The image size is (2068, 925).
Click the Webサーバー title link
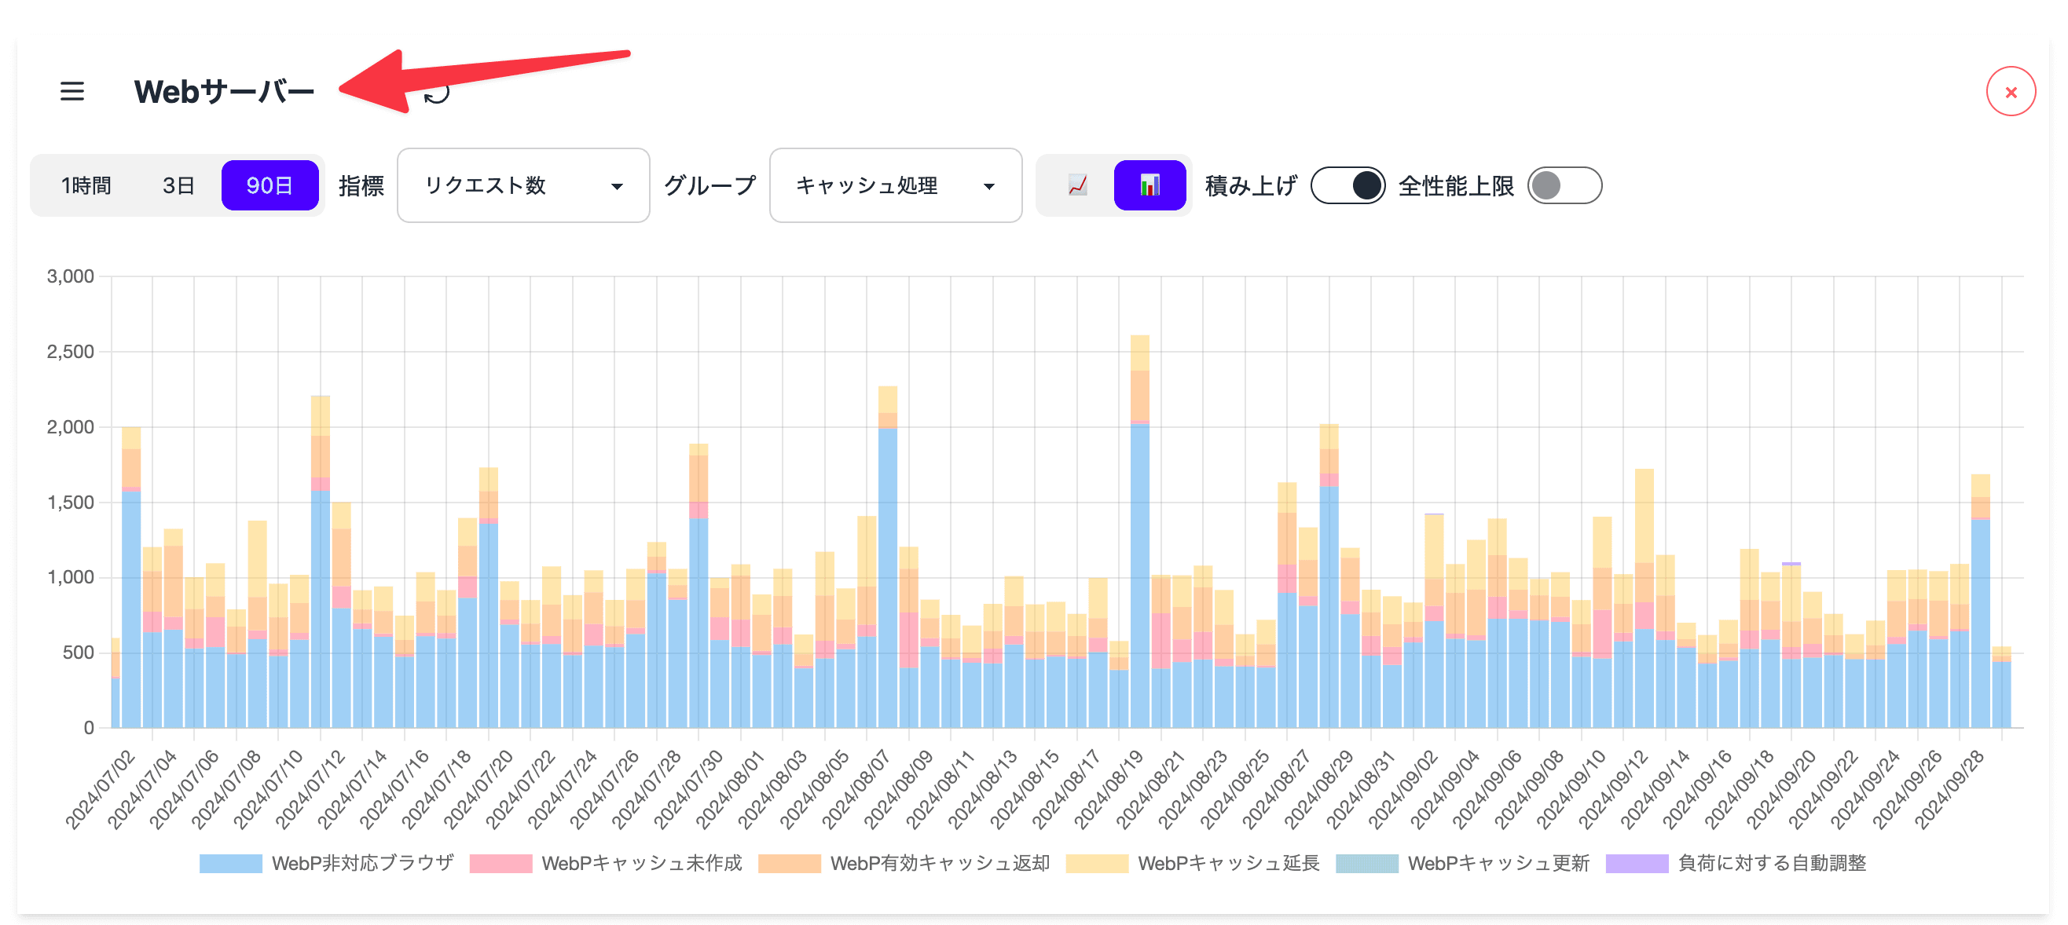pos(225,90)
